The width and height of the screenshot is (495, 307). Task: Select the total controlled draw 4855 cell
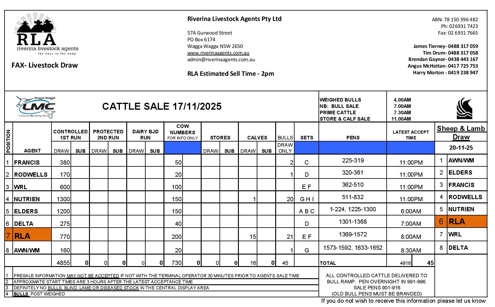(63, 263)
